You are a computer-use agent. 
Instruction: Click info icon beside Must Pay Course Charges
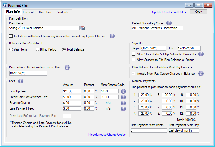click(x=201, y=73)
